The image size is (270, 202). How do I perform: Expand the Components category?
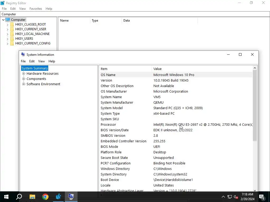pos(23,79)
